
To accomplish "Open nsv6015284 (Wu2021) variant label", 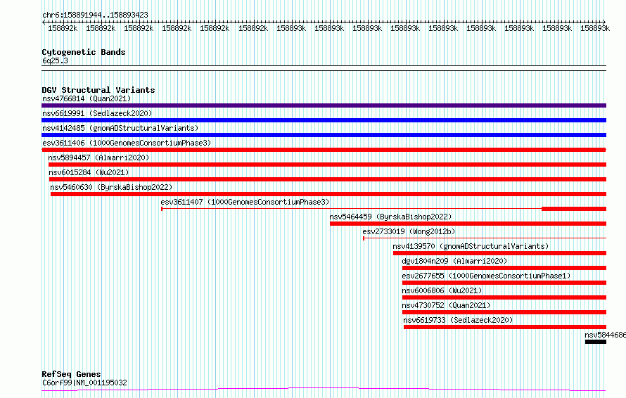I will point(89,172).
